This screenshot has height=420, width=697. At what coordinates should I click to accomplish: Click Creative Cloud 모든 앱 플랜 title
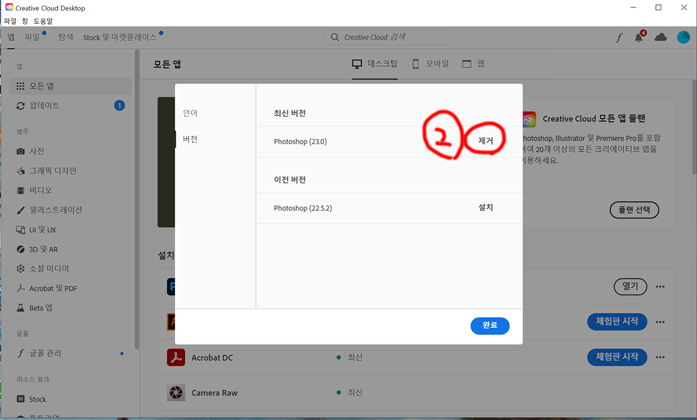[x=594, y=119]
